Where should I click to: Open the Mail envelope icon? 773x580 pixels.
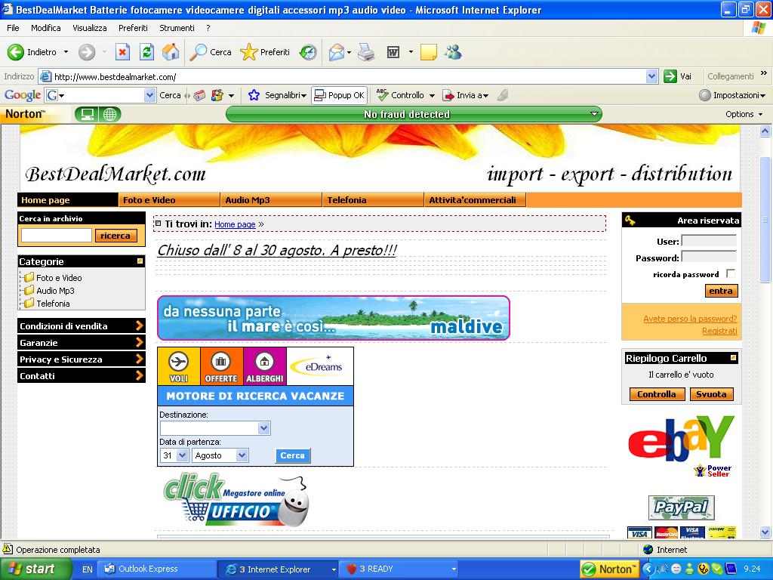336,52
